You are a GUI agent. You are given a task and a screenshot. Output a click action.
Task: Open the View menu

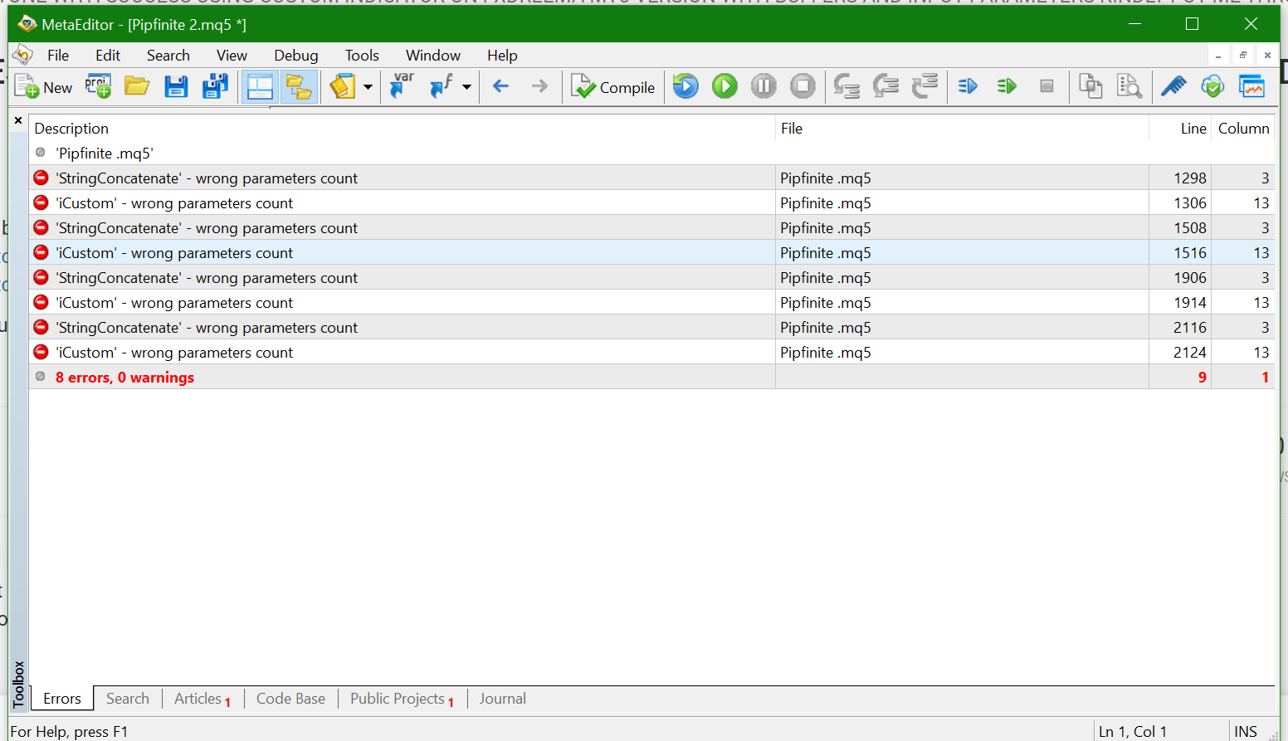coord(232,56)
